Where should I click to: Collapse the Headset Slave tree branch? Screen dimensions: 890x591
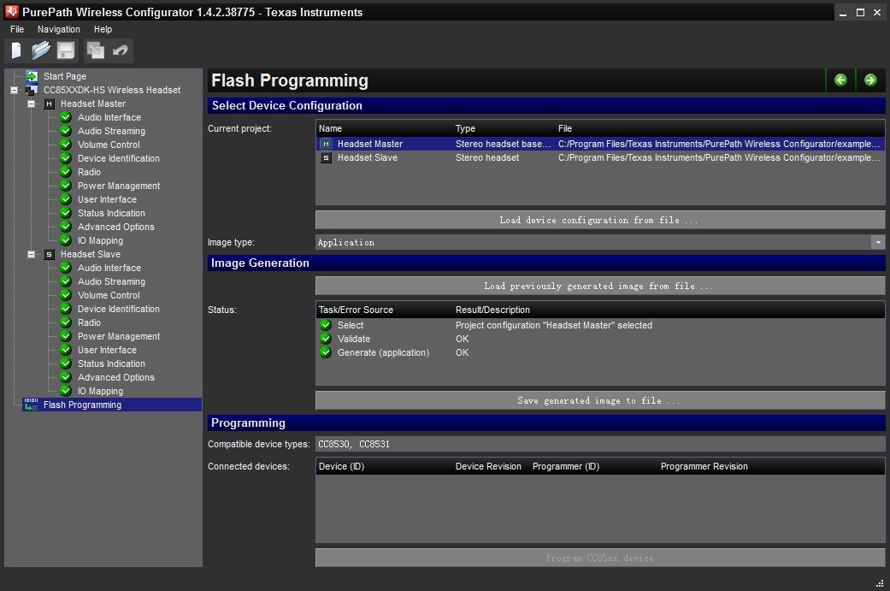coord(32,254)
